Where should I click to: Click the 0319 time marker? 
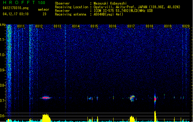pyautogui.click(x=168, y=26)
